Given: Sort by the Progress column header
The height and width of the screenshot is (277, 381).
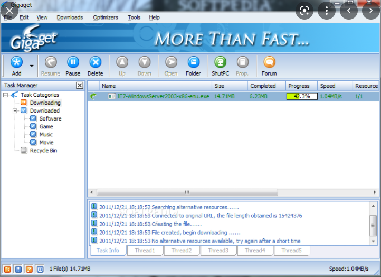Looking at the screenshot, I should coord(301,86).
